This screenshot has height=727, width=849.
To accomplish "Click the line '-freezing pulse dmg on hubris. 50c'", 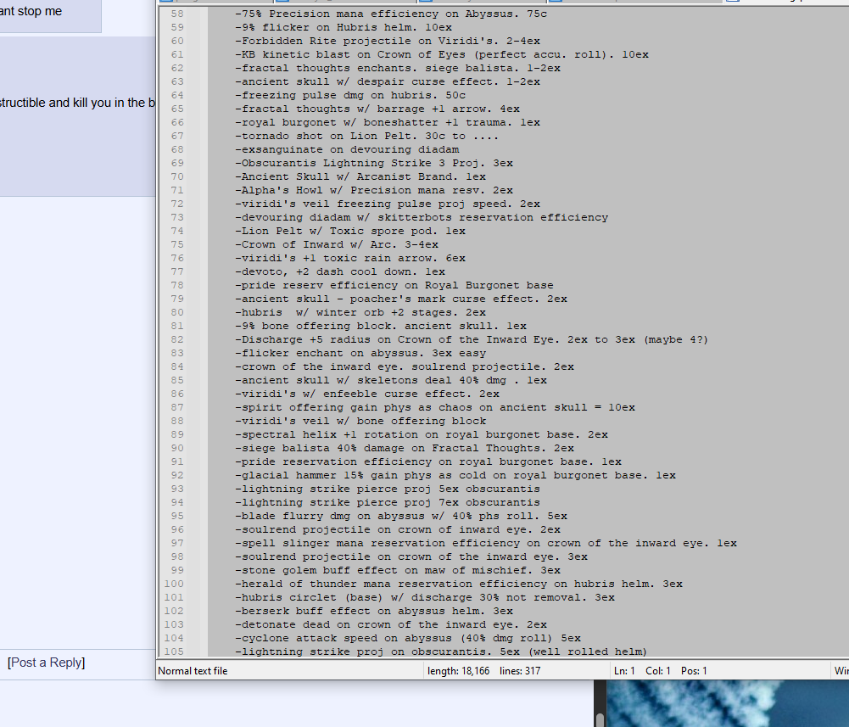I will coord(350,95).
